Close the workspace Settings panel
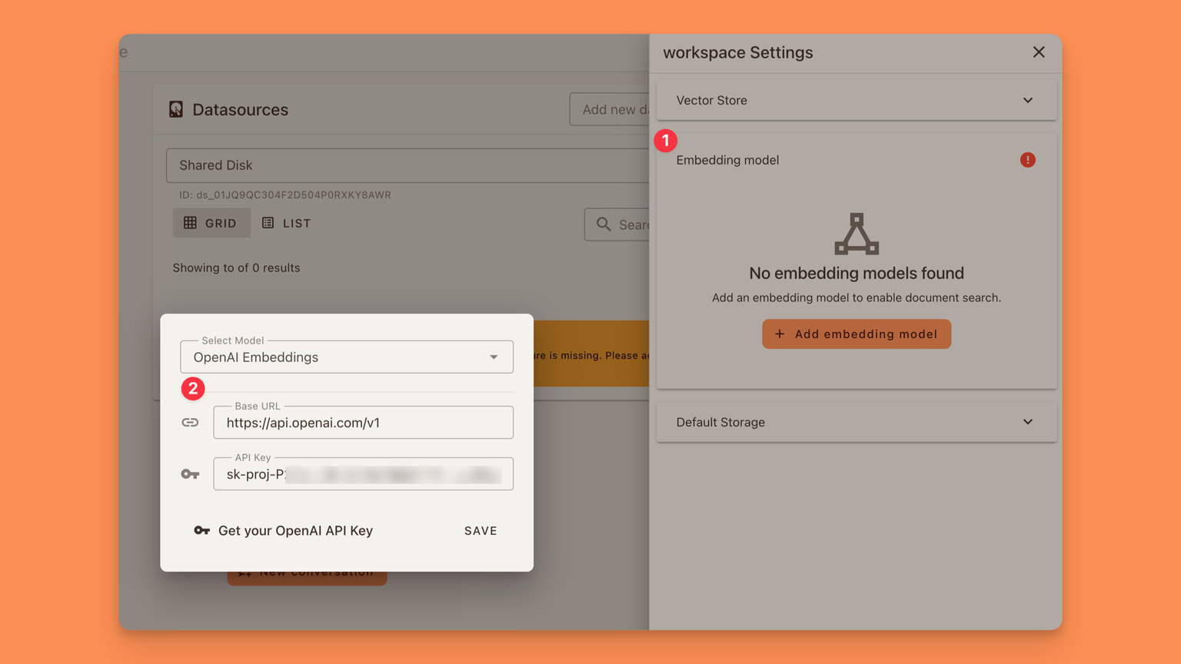Screen dimensions: 1181x664 pos(1039,52)
